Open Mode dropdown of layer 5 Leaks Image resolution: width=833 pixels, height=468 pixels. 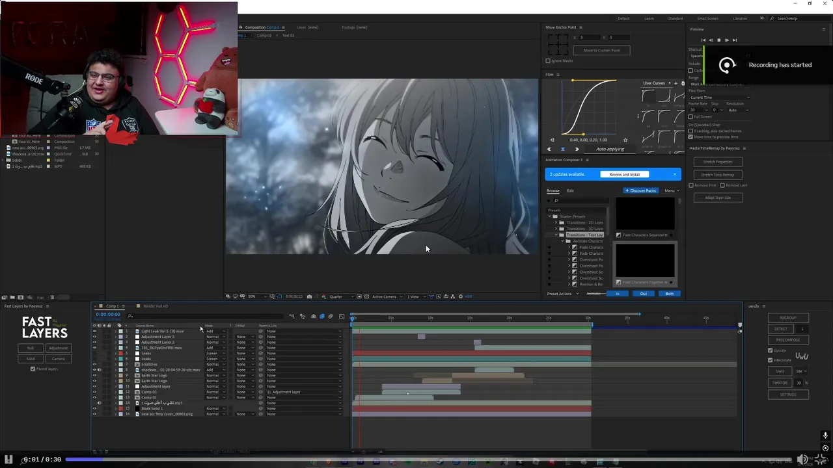pyautogui.click(x=216, y=354)
